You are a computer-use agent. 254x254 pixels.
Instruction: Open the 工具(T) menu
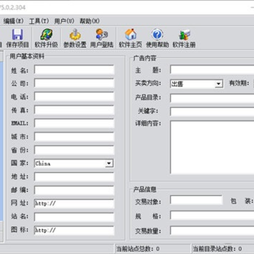(39, 21)
